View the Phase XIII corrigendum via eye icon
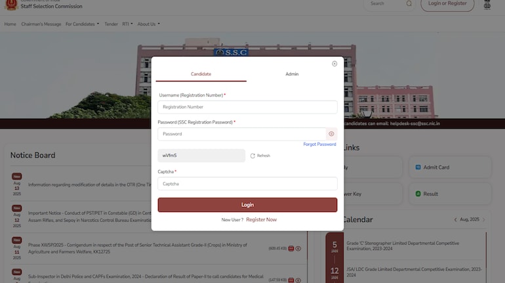The width and height of the screenshot is (505, 283). click(298, 248)
